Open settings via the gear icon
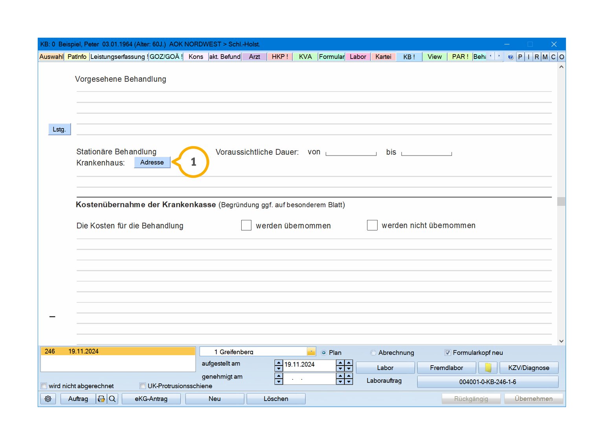 coord(48,399)
